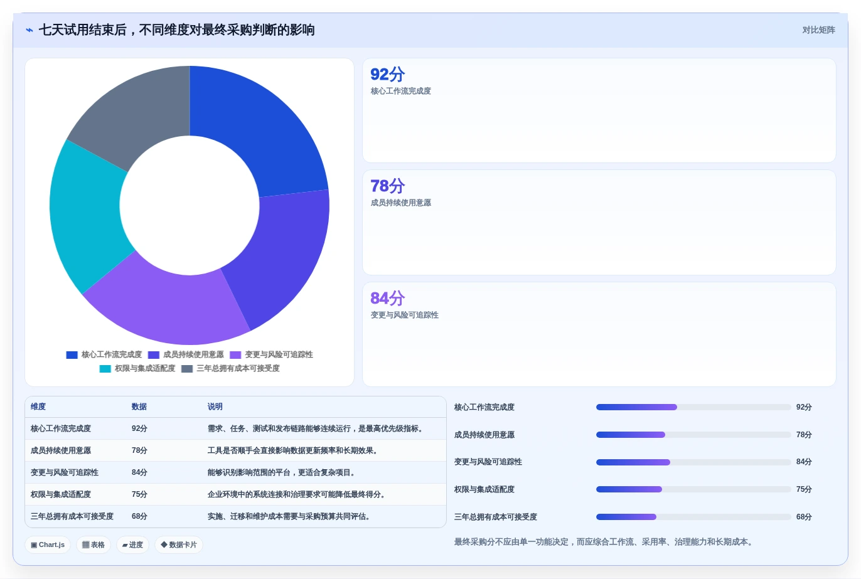Toggle 成员持续使用意愿 legend swatch in chart
Viewport: 861px width, 579px height.
pyautogui.click(x=154, y=355)
